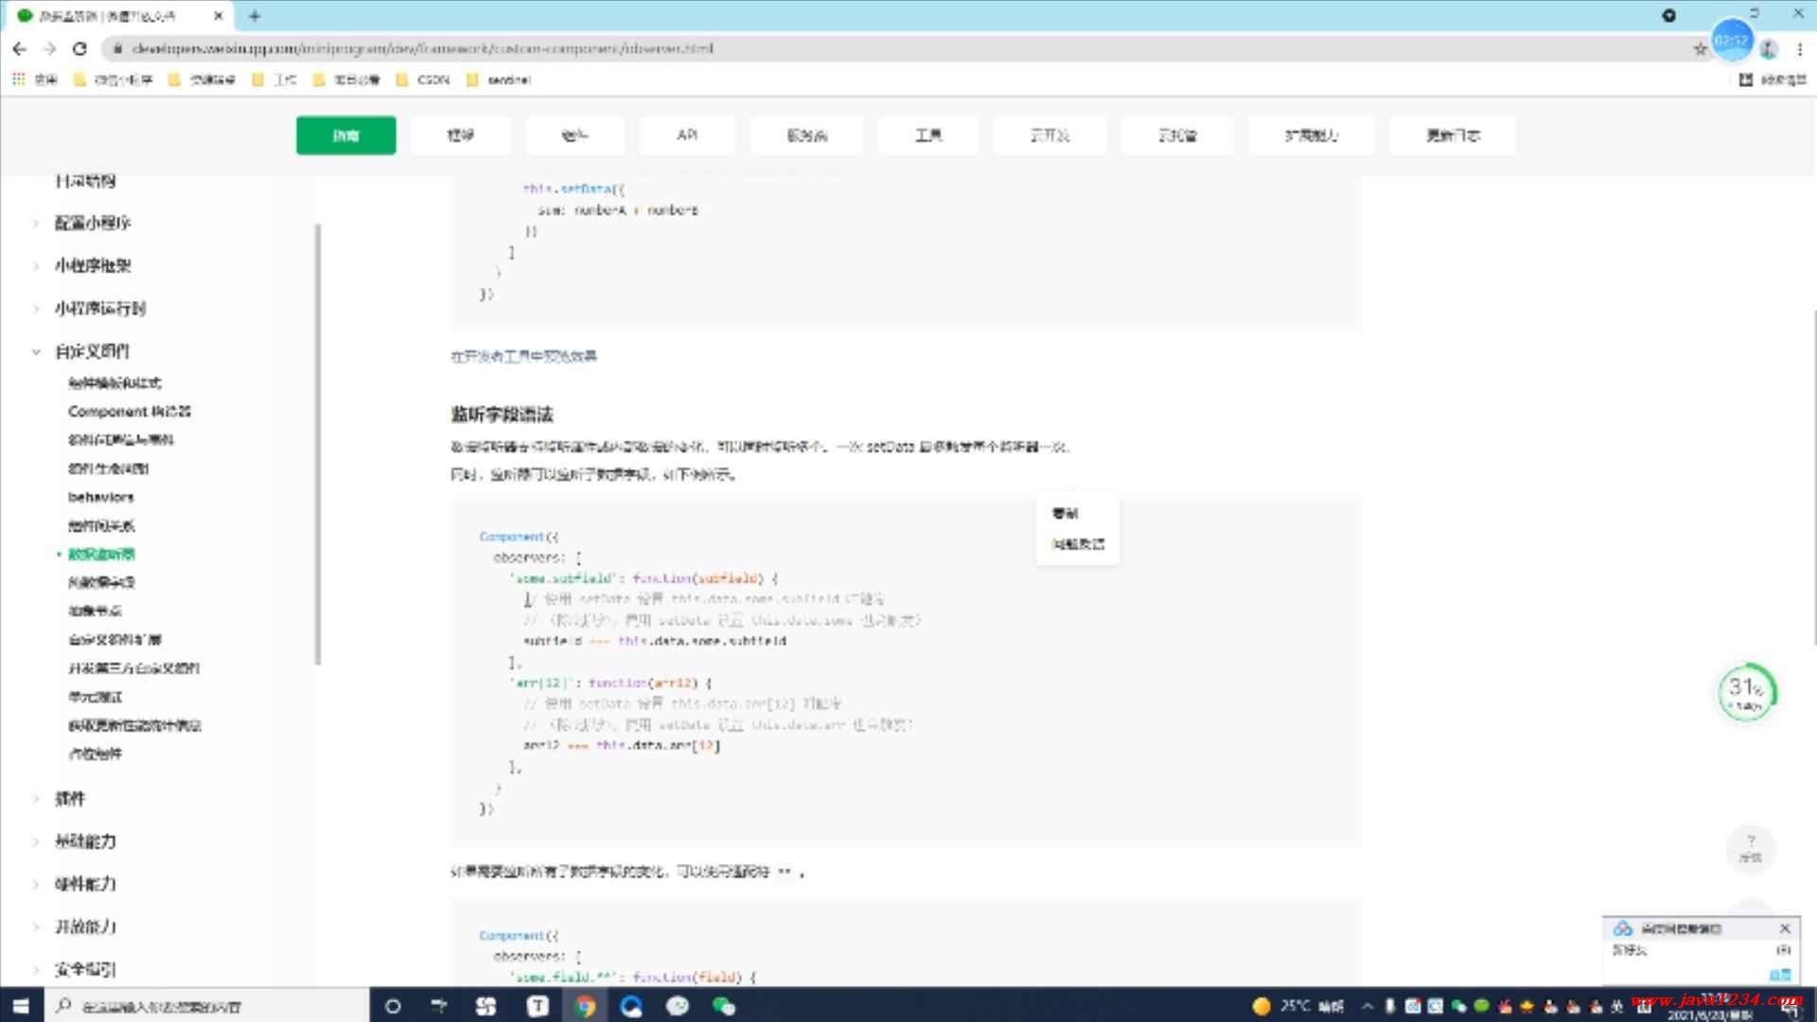Bookmark this page with the star icon
Viewport: 1817px width, 1022px height.
1700,49
